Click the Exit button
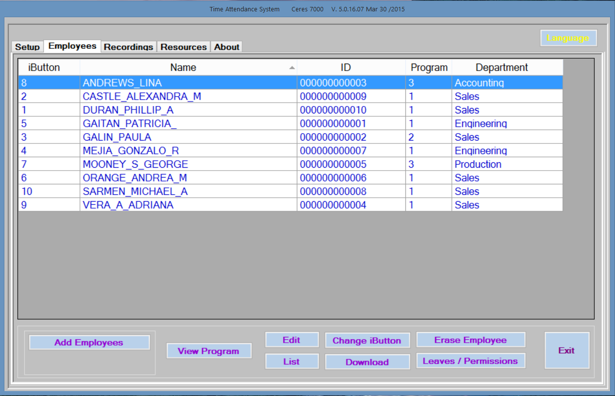 [x=567, y=350]
